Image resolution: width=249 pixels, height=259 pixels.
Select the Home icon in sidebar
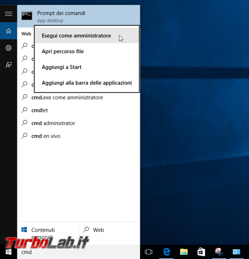coord(8,31)
